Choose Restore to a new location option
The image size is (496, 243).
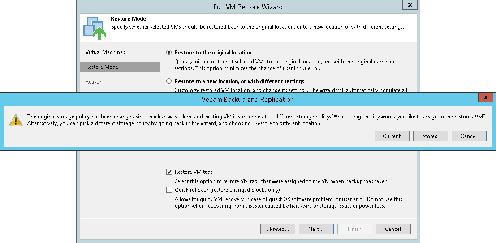click(169, 81)
